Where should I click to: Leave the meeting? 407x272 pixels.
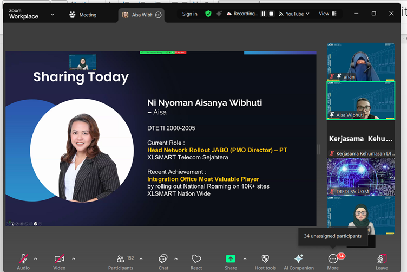coord(382,260)
